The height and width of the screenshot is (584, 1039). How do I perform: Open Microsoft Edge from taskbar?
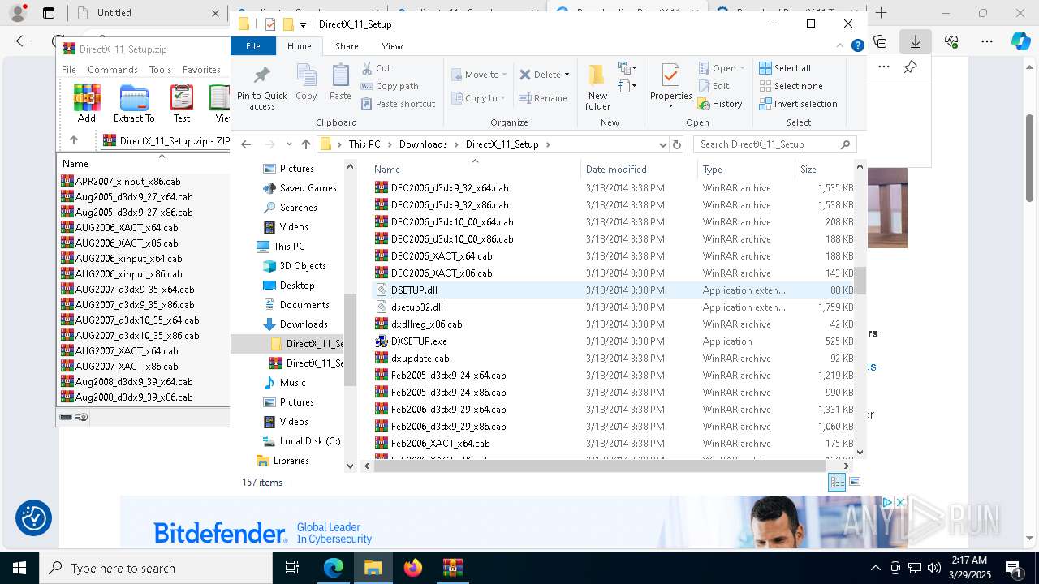(x=334, y=568)
